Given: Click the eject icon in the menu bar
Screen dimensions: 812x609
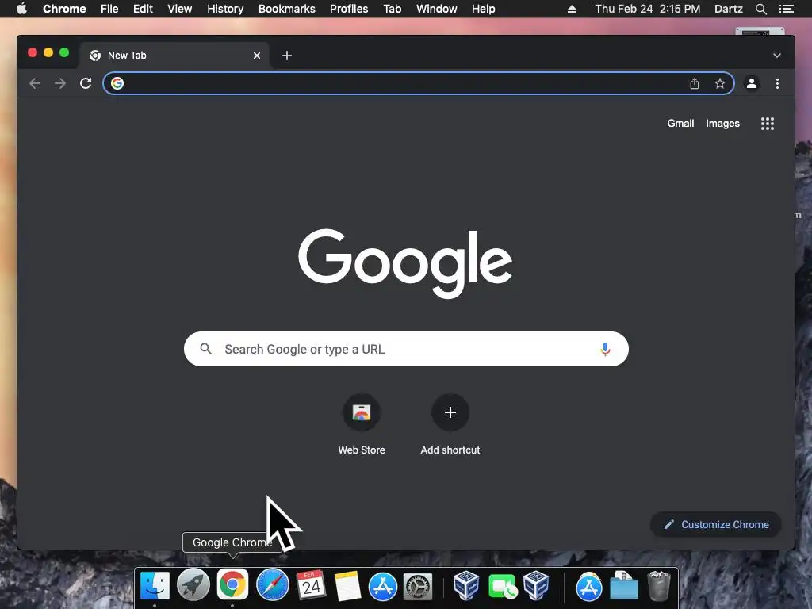Looking at the screenshot, I should tap(572, 9).
